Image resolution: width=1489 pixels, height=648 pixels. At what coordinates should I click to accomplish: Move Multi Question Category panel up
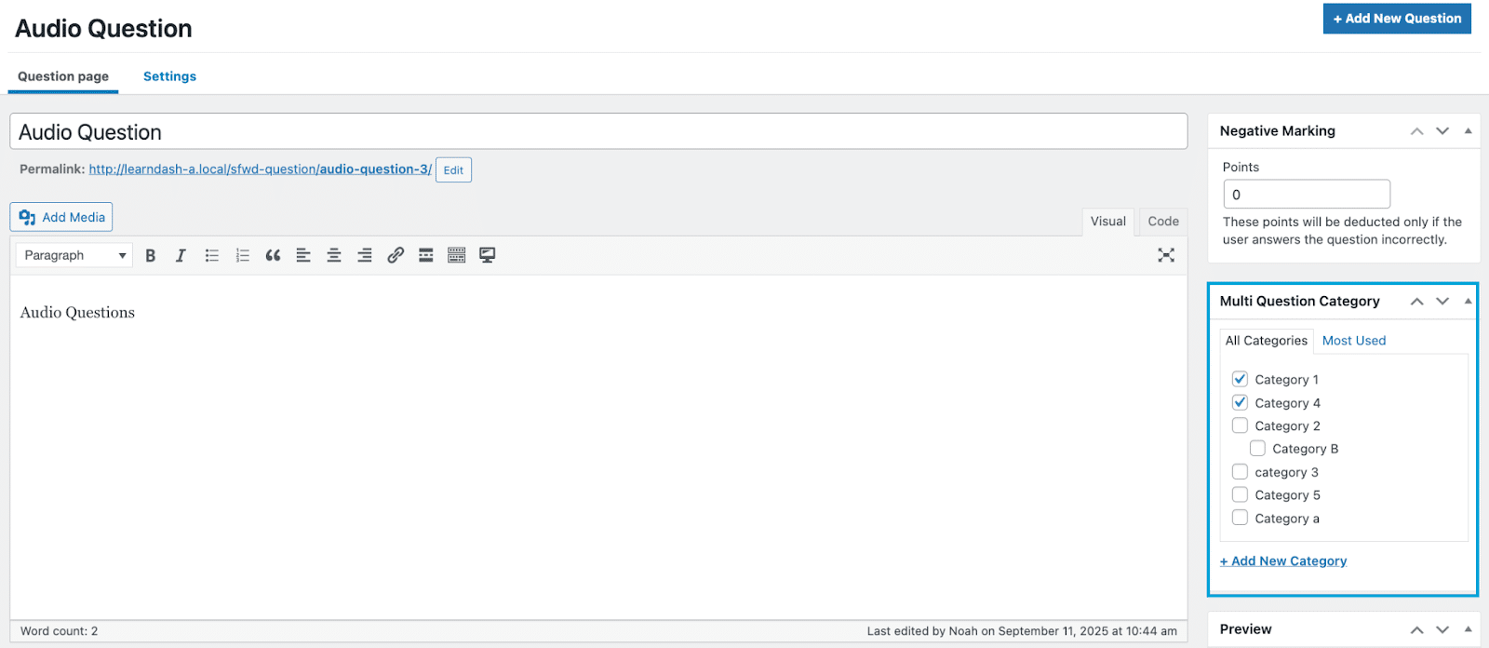(1416, 302)
